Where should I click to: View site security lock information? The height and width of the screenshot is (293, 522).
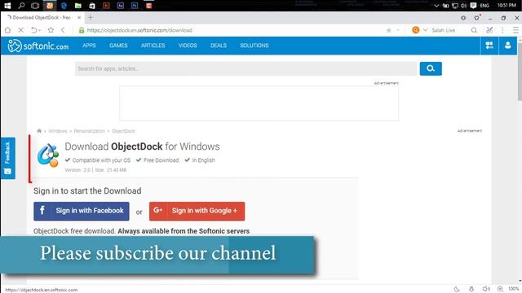point(82,30)
